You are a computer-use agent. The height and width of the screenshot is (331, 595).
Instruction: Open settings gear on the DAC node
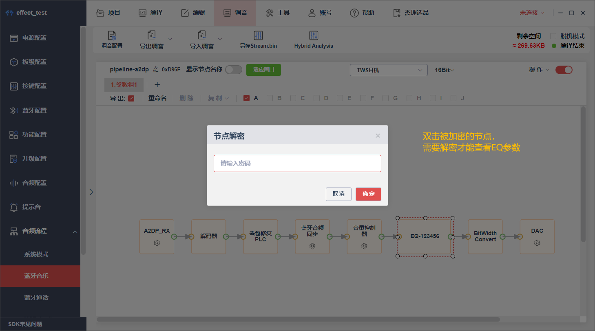click(537, 243)
